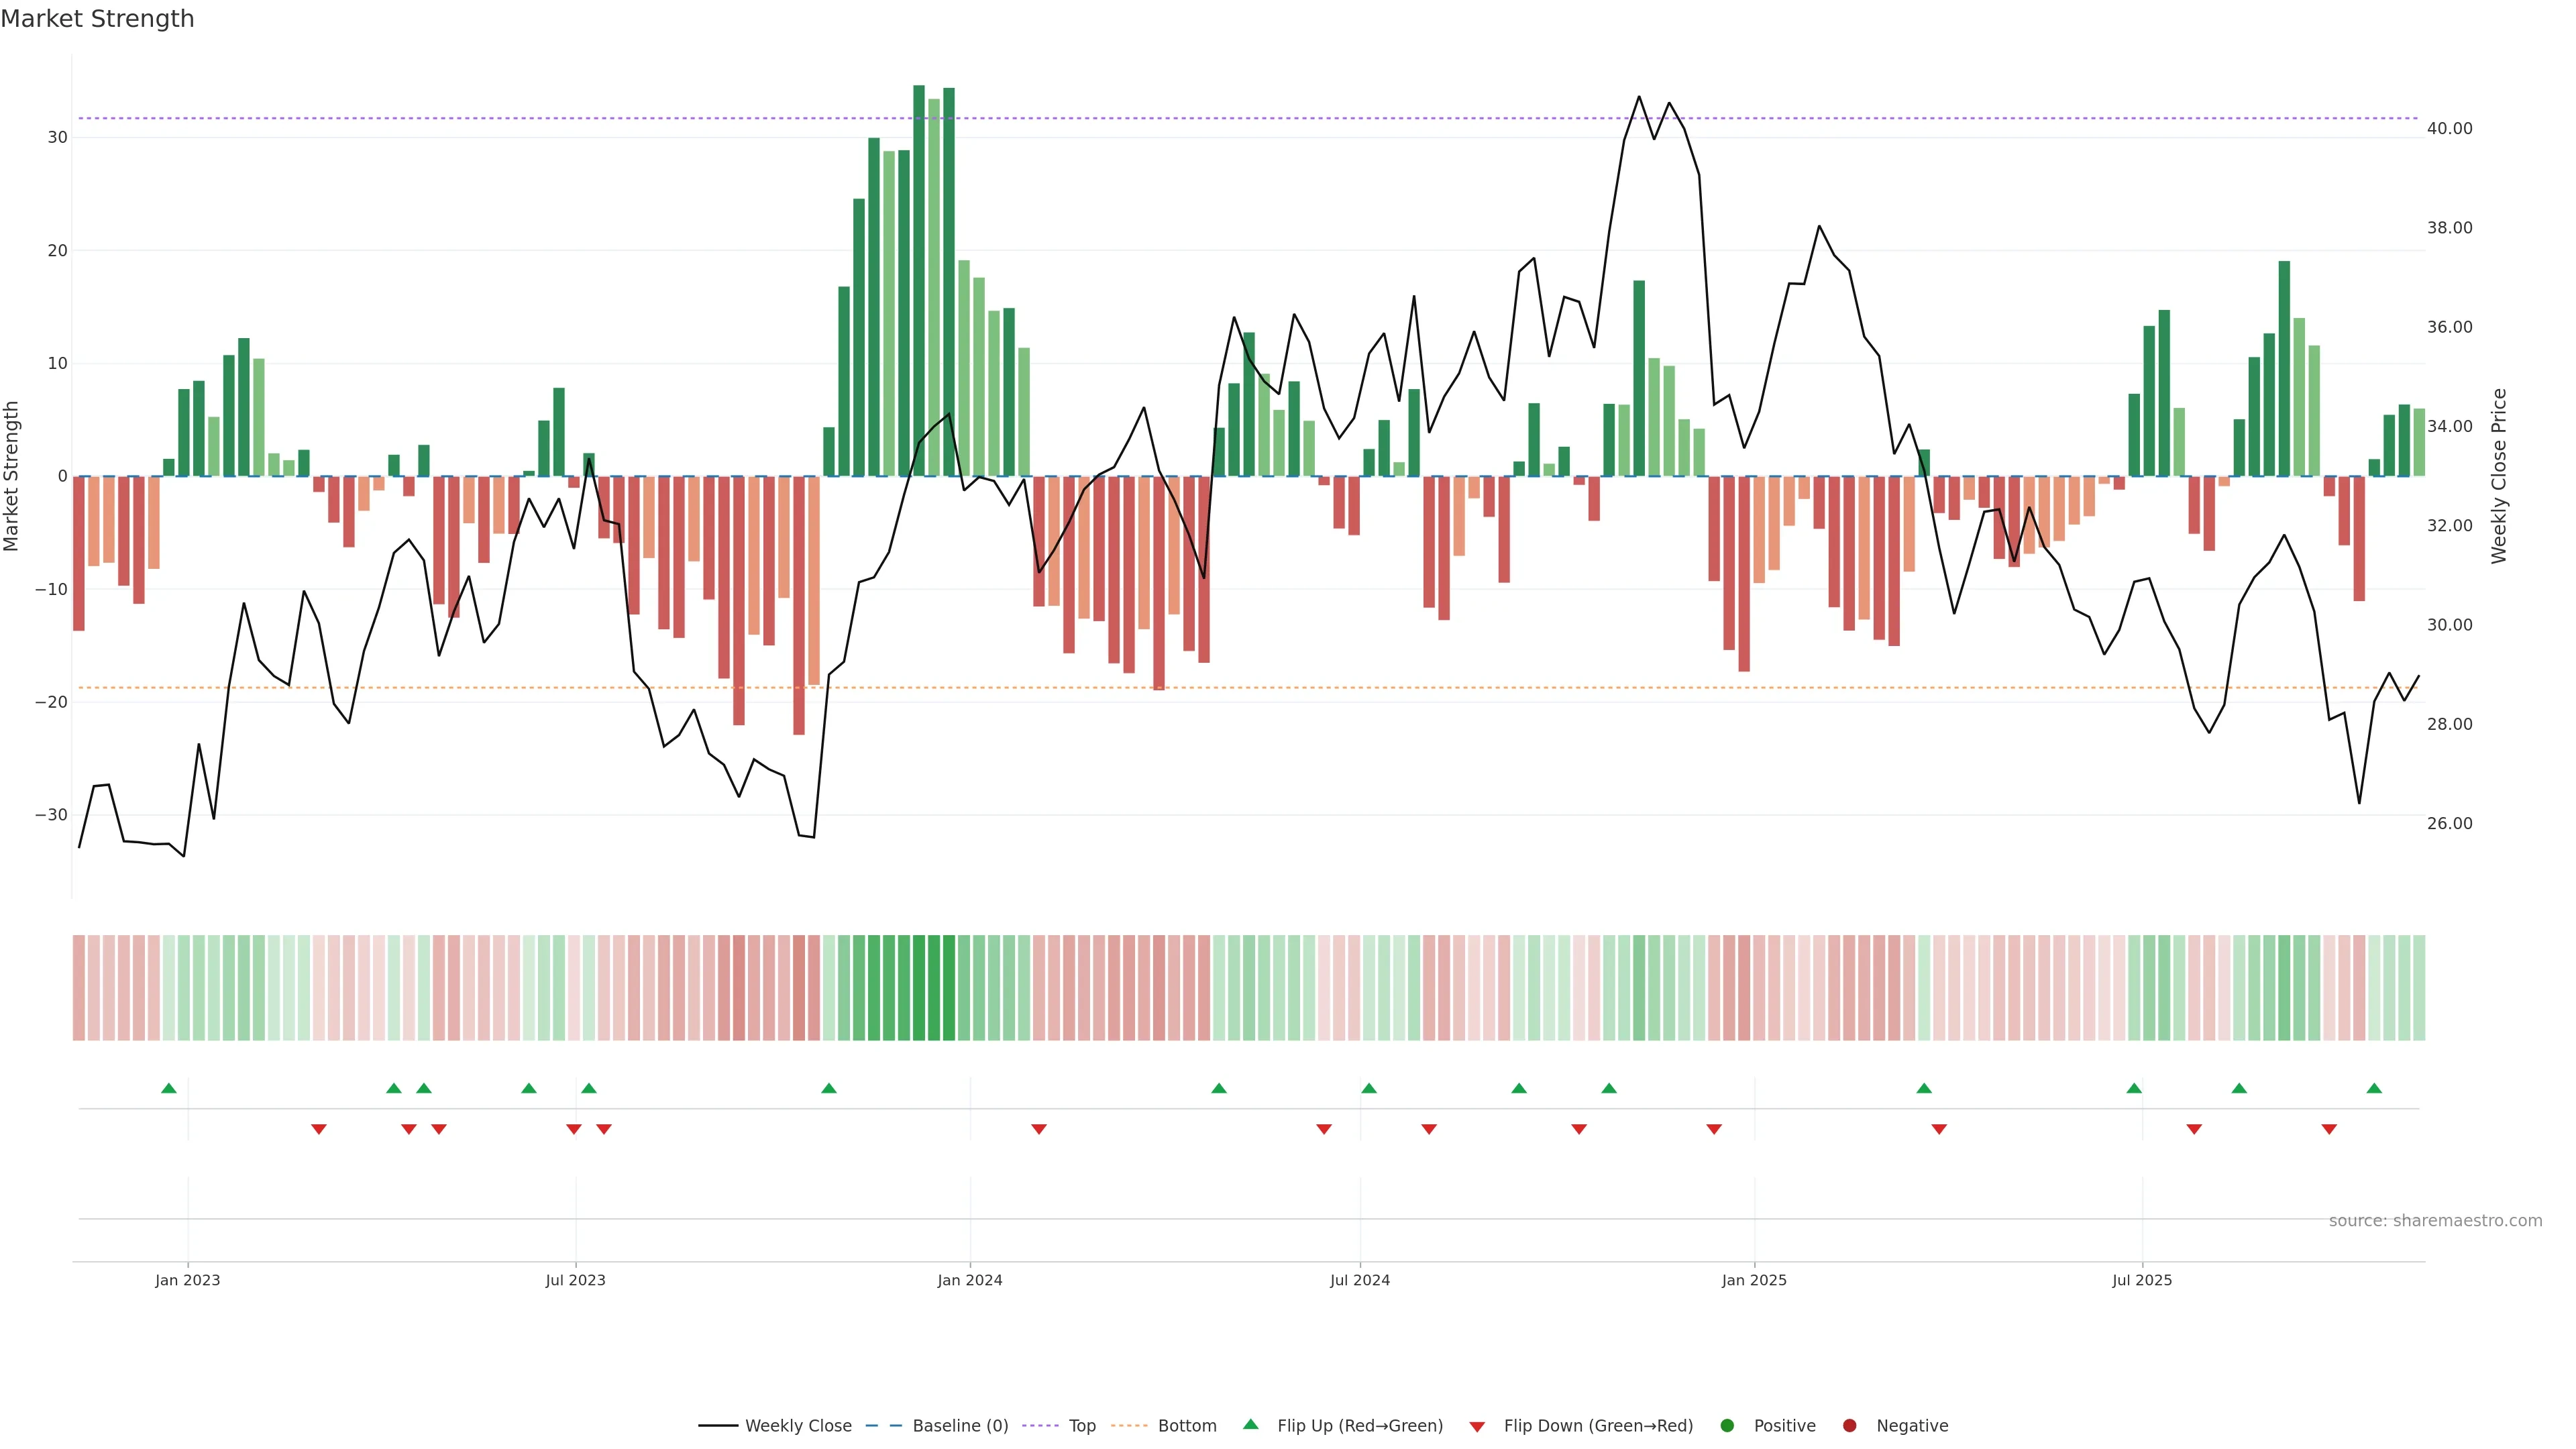Click the Jan 2025 x-axis label

(x=1753, y=1280)
